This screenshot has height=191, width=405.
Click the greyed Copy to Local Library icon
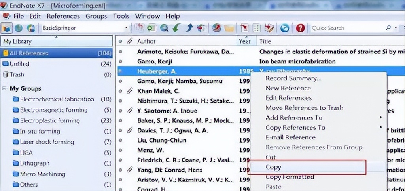point(140,28)
